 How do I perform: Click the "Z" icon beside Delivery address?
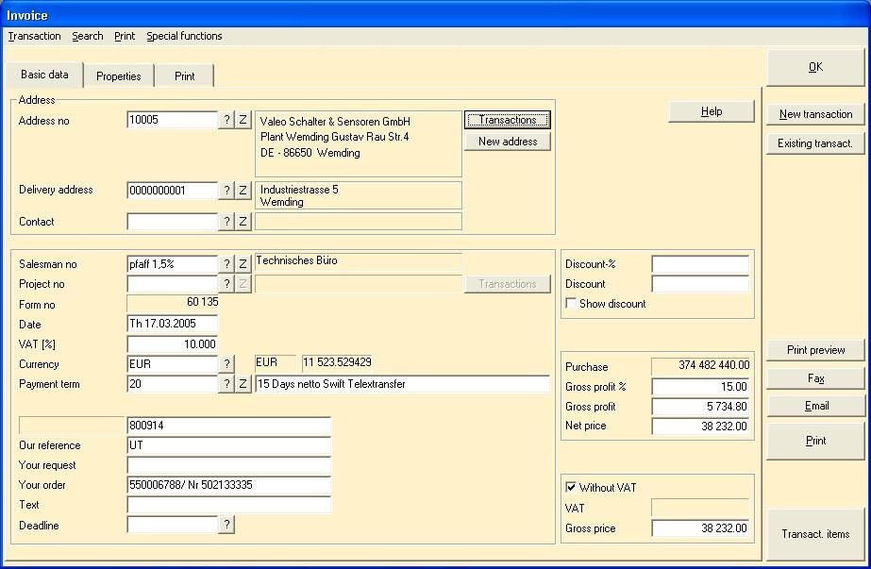[x=243, y=190]
